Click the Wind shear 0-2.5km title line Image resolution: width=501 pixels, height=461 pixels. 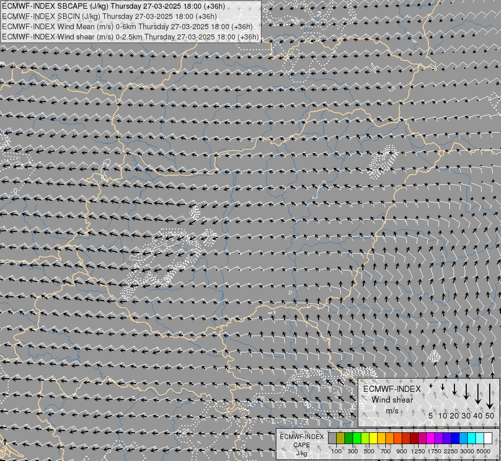[x=130, y=37]
